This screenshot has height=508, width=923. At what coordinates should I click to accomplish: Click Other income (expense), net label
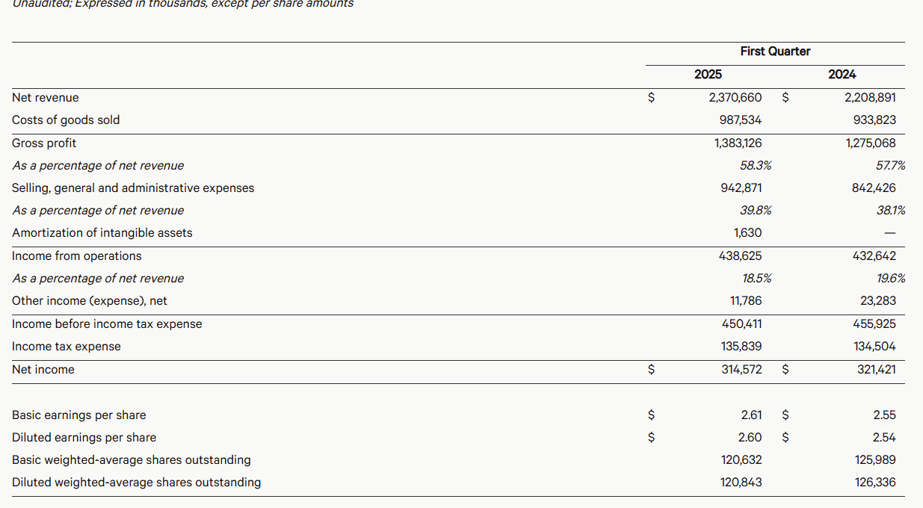click(90, 301)
